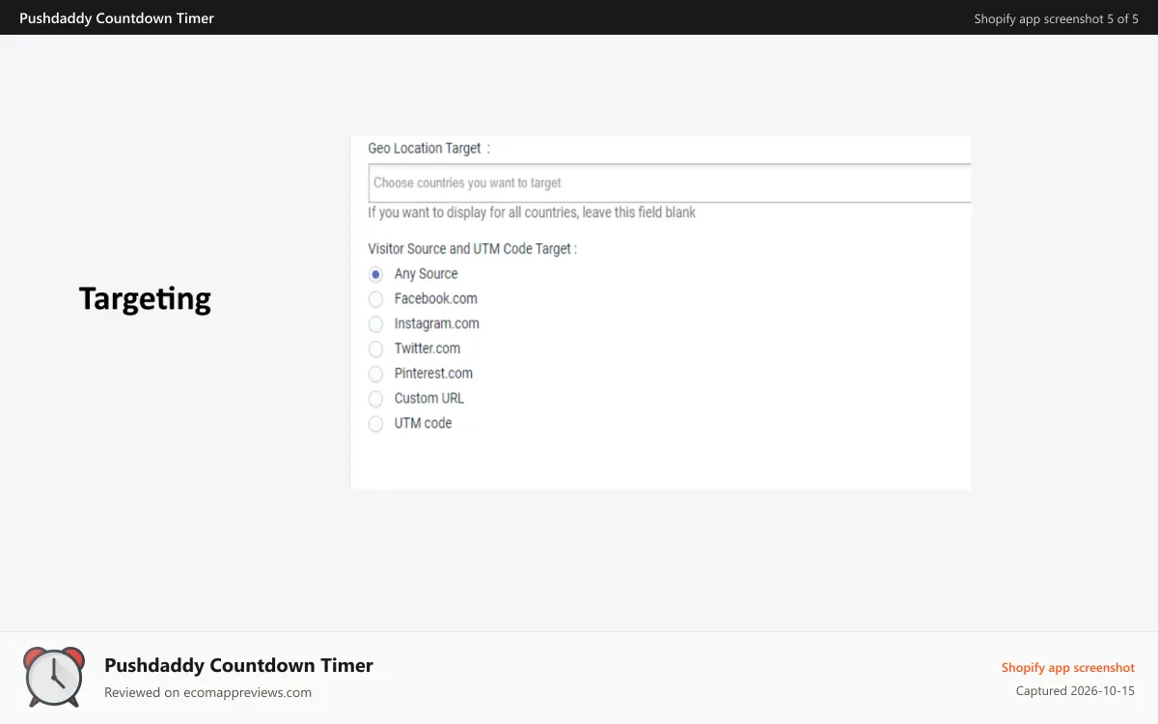The image size is (1158, 724).
Task: Click the footer Pushdaddy Countdown Timer name
Action: click(238, 665)
